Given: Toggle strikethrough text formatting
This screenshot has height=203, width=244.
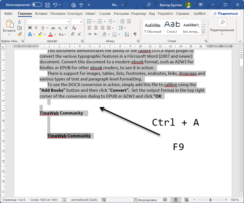Looking at the screenshot, I should coord(53,28).
